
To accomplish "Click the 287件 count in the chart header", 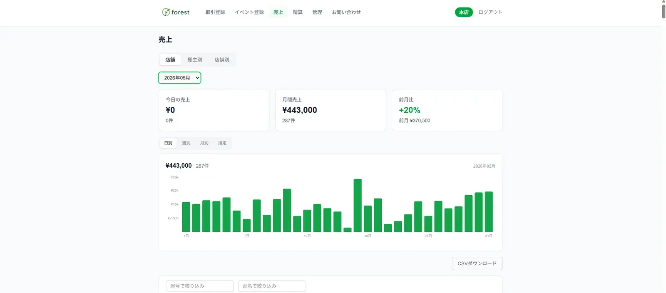I will tap(202, 166).
